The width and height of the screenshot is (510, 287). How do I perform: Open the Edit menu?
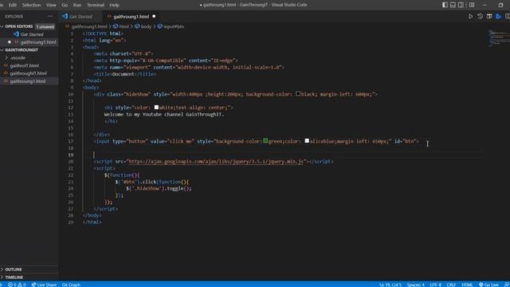pyautogui.click(x=13, y=5)
